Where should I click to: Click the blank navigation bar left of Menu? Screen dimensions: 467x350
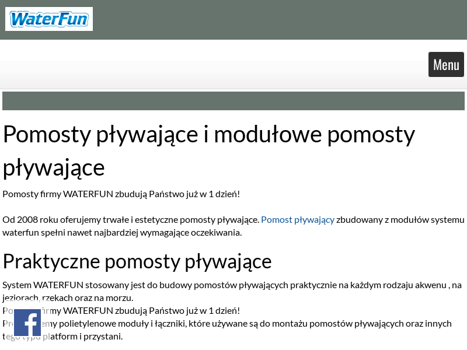click(210, 74)
